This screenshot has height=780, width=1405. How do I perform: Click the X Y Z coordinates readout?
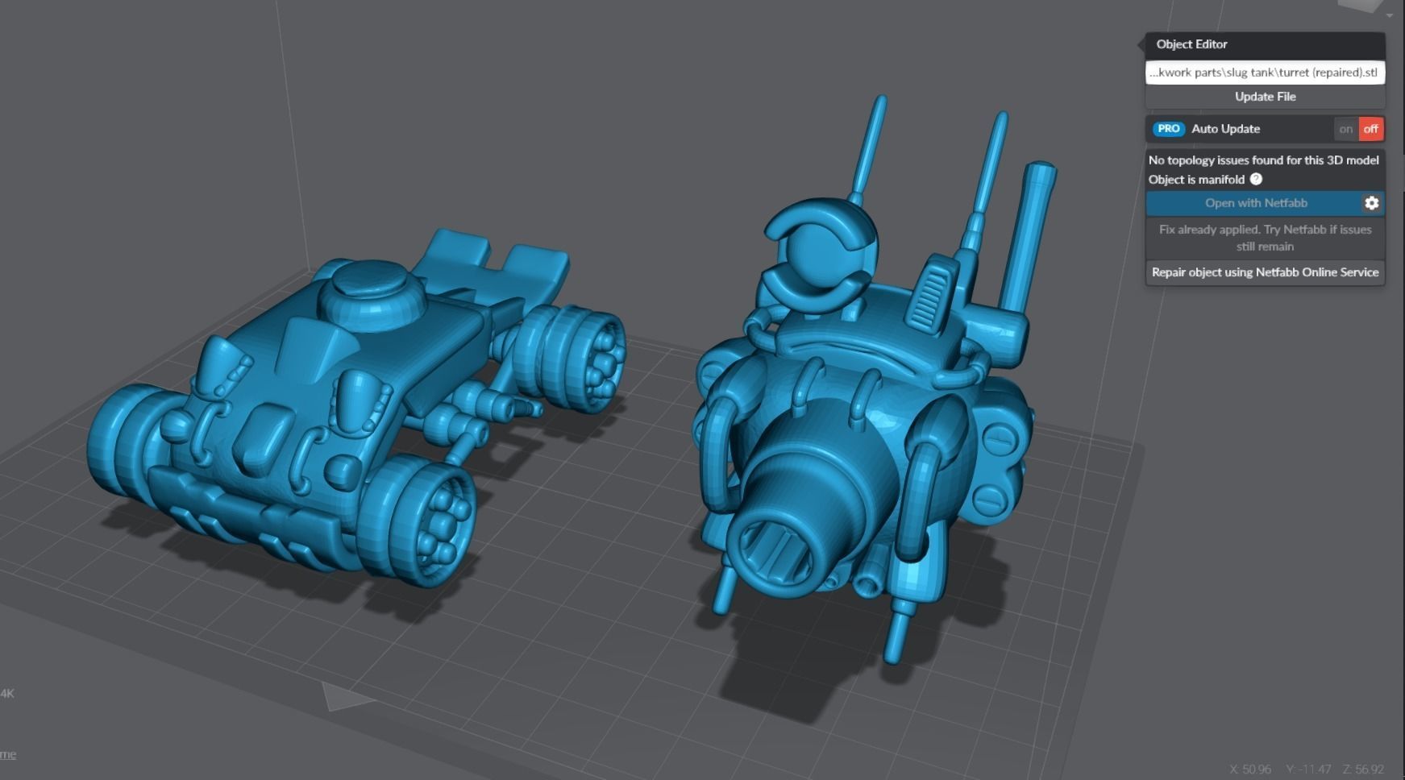1307,770
